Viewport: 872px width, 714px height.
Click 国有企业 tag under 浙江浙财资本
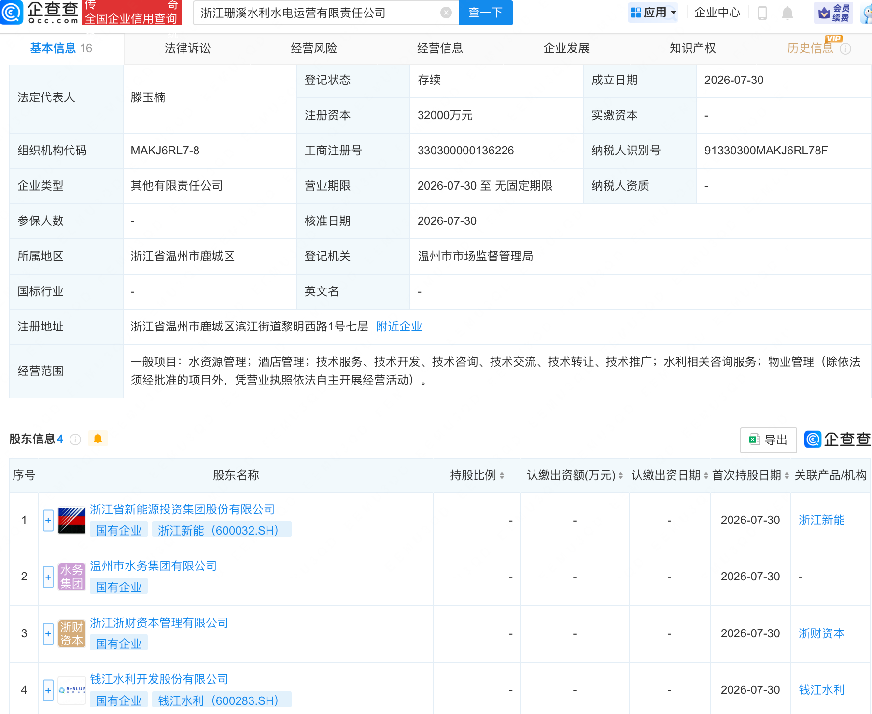pyautogui.click(x=119, y=644)
